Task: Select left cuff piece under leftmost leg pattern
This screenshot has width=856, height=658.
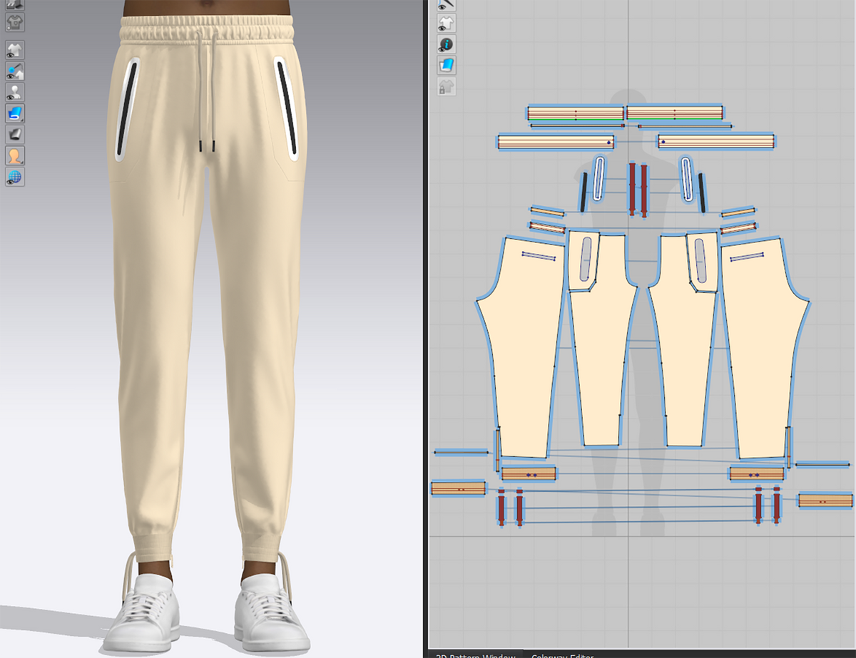Action: 529,474
